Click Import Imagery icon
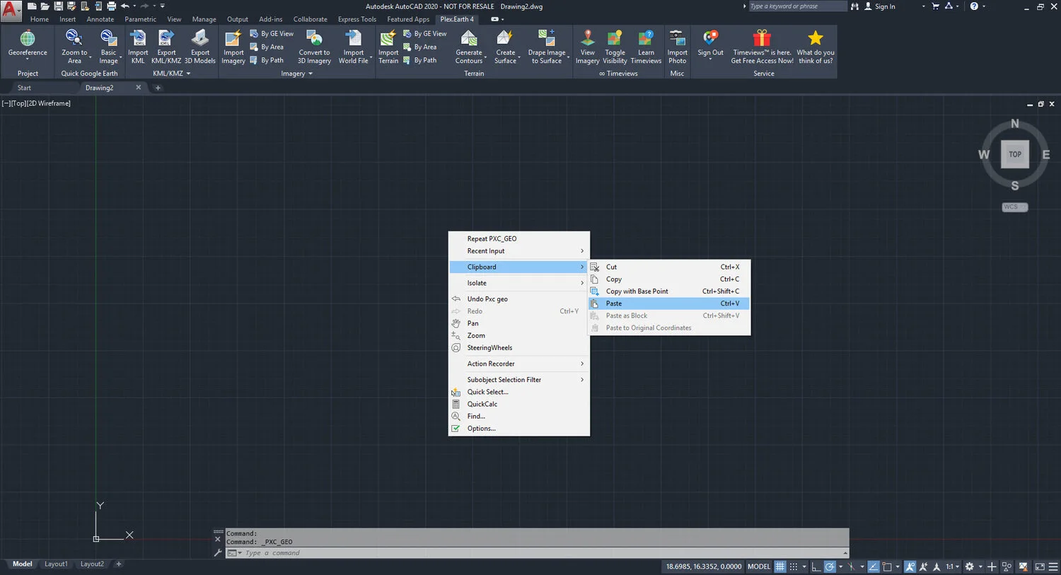This screenshot has height=575, width=1061. tap(233, 38)
